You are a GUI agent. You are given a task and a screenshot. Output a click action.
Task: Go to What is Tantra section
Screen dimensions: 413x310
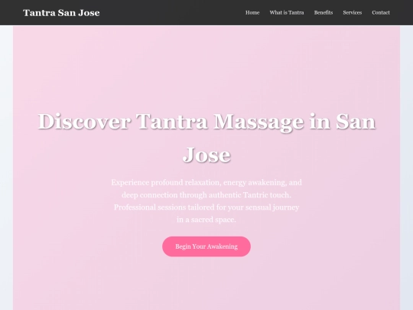pos(287,13)
